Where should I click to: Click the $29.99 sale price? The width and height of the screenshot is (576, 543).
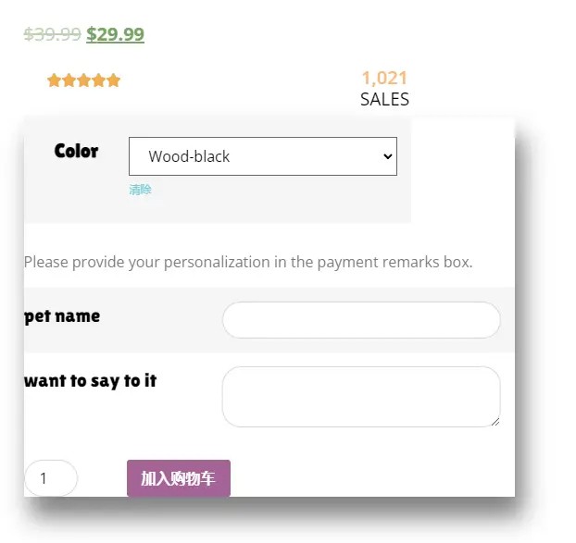pos(115,34)
